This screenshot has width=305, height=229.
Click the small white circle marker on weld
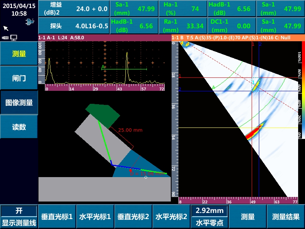coord(146,177)
